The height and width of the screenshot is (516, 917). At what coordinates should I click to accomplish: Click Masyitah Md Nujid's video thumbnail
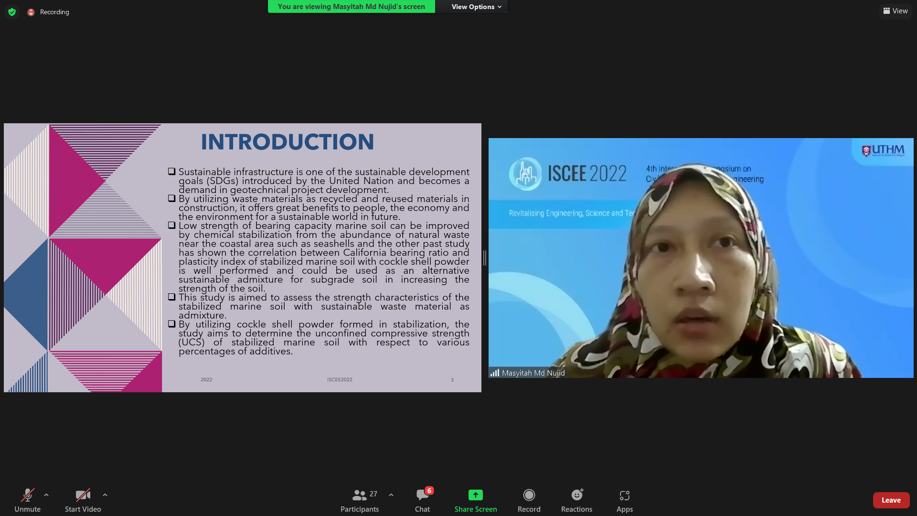[x=701, y=258]
